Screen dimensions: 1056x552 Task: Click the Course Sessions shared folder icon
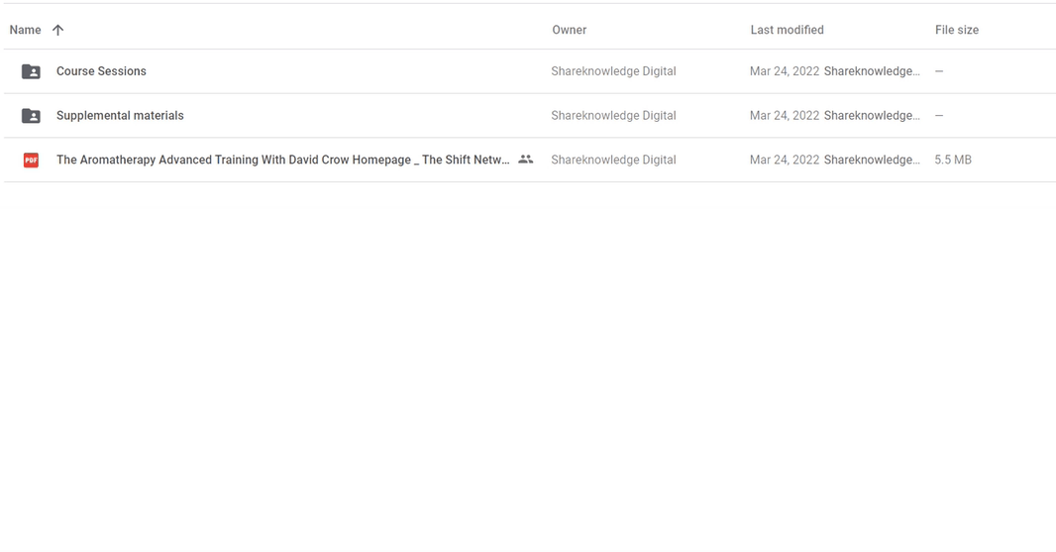pyautogui.click(x=31, y=71)
